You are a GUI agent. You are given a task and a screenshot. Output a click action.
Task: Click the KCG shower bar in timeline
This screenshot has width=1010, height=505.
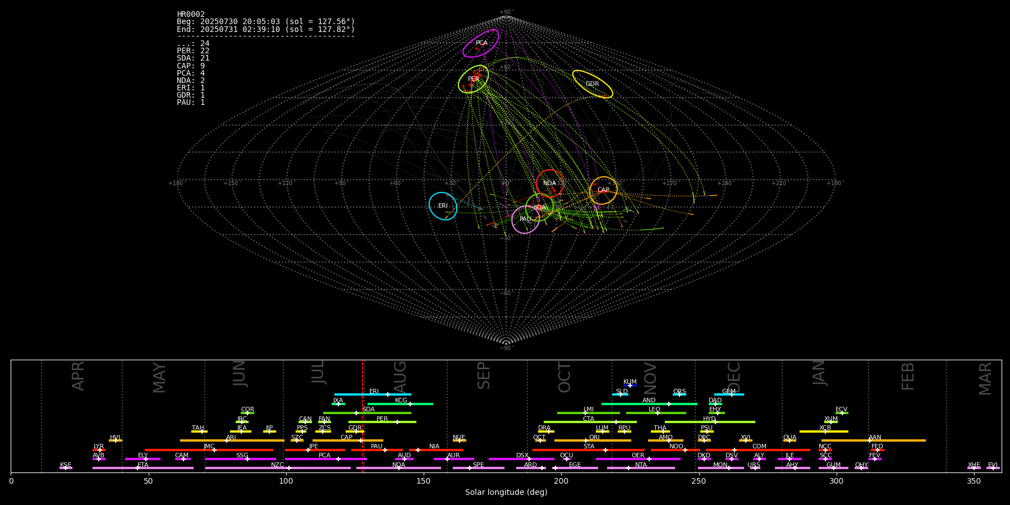[400, 403]
